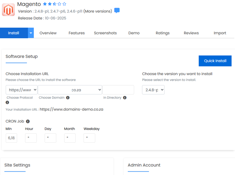Click the blue chat bubble icon
235x175 pixels.
[117, 11]
